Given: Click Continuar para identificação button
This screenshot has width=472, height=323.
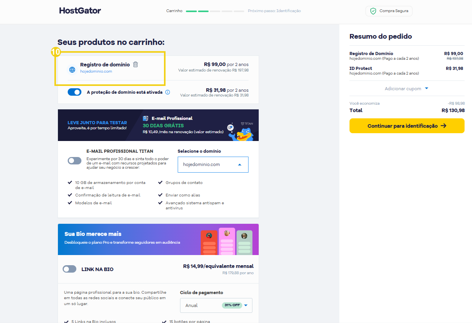Looking at the screenshot, I should (x=407, y=126).
